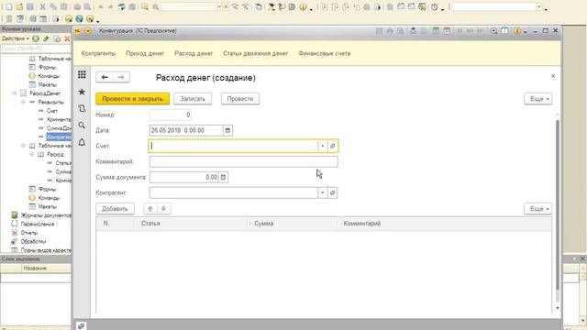Focus the Номер input field

click(x=171, y=115)
